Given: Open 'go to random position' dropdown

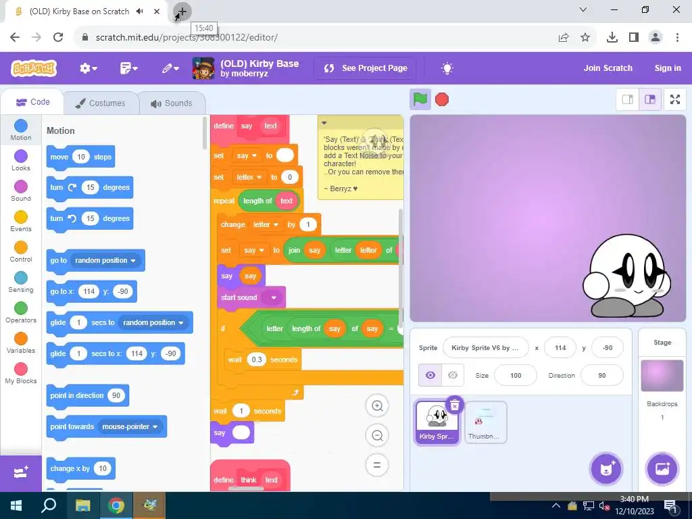Looking at the screenshot, I should click(105, 260).
